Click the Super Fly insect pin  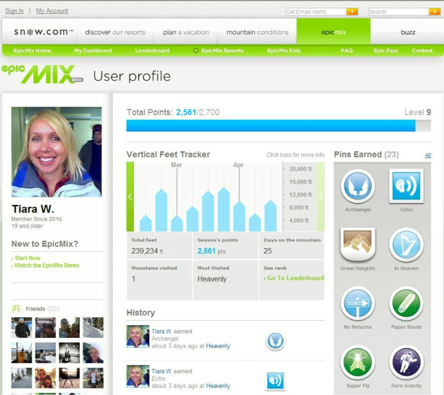pos(357,362)
